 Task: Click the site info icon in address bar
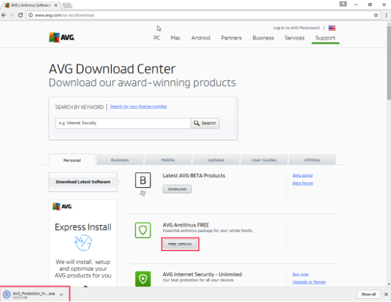point(30,15)
